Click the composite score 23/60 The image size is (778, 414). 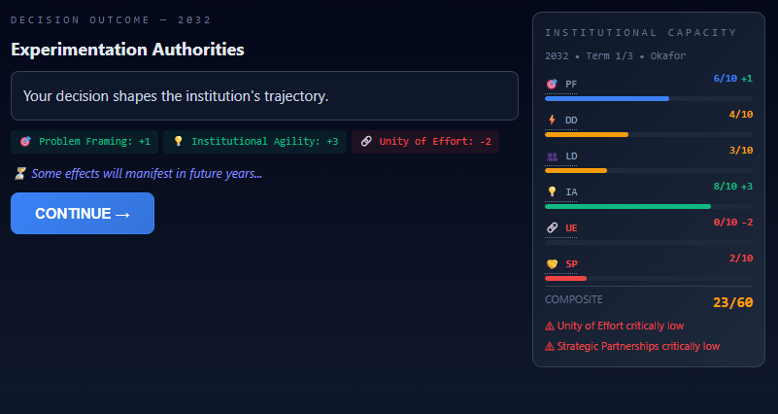pos(733,302)
